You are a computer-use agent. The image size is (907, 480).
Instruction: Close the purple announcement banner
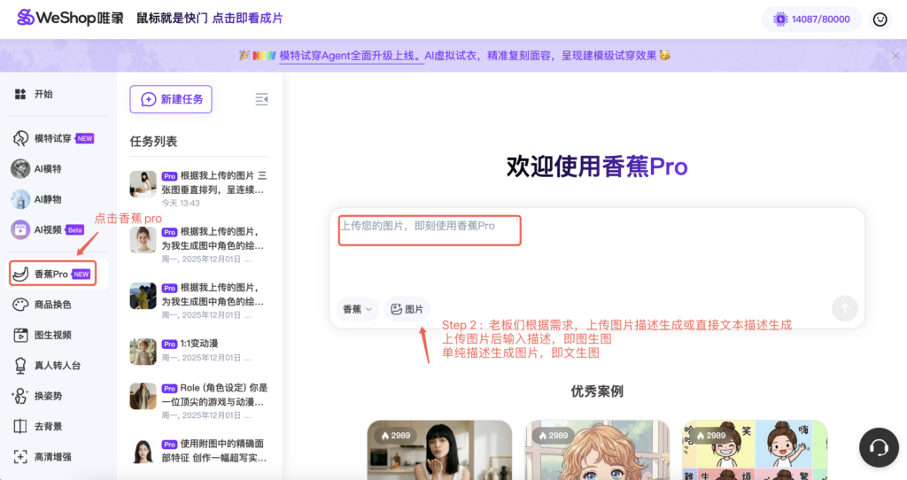[x=895, y=55]
